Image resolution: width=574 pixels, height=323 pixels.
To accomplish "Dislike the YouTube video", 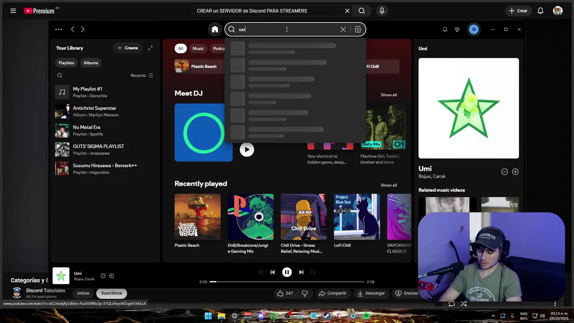I will pos(304,293).
